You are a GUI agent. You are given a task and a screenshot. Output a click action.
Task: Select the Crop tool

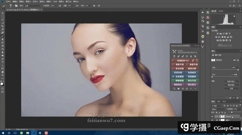pyautogui.click(x=3, y=26)
